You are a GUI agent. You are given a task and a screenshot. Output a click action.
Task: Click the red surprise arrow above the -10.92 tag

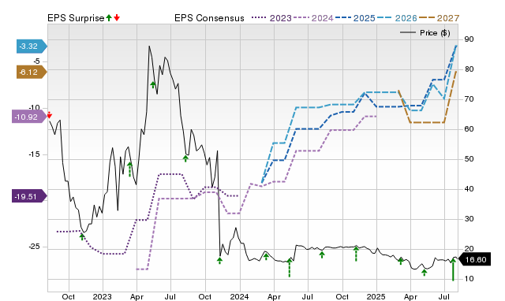tap(49, 115)
